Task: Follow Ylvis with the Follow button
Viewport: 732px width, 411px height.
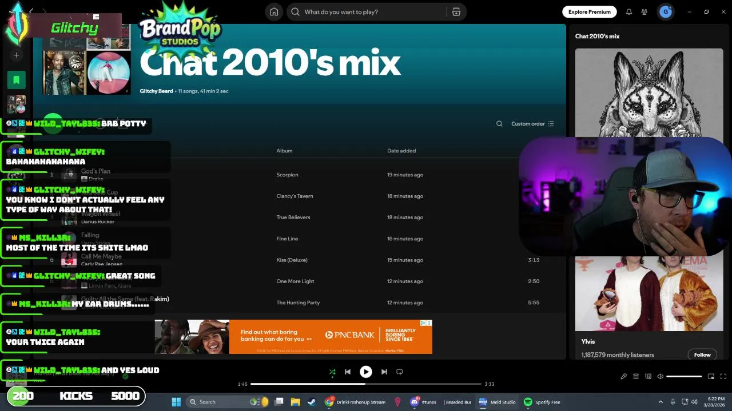Action: pos(702,354)
